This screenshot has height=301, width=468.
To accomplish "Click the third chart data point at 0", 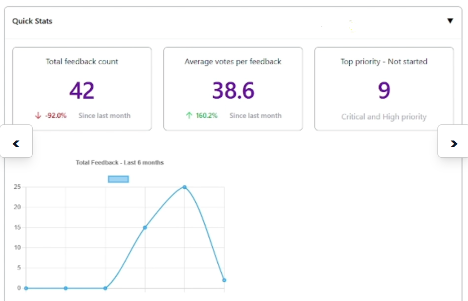I will point(105,288).
